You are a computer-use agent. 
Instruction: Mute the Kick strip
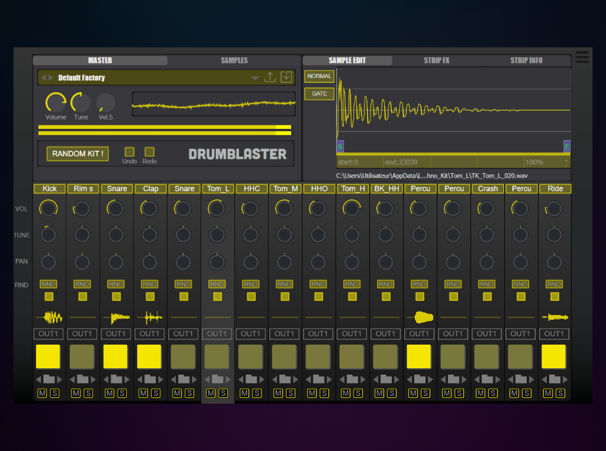(42, 393)
